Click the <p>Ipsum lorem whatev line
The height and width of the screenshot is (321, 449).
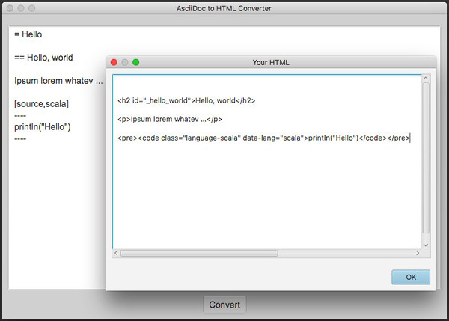coord(170,119)
